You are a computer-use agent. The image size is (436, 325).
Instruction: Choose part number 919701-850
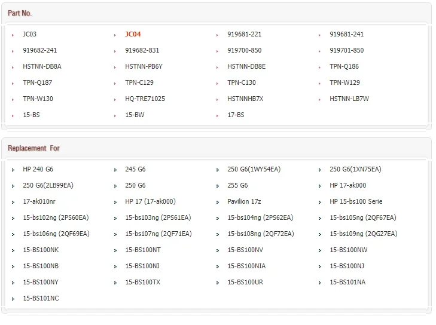click(347, 50)
